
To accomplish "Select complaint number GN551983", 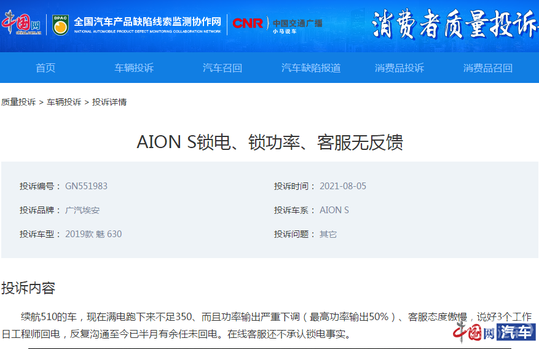I will [x=86, y=186].
